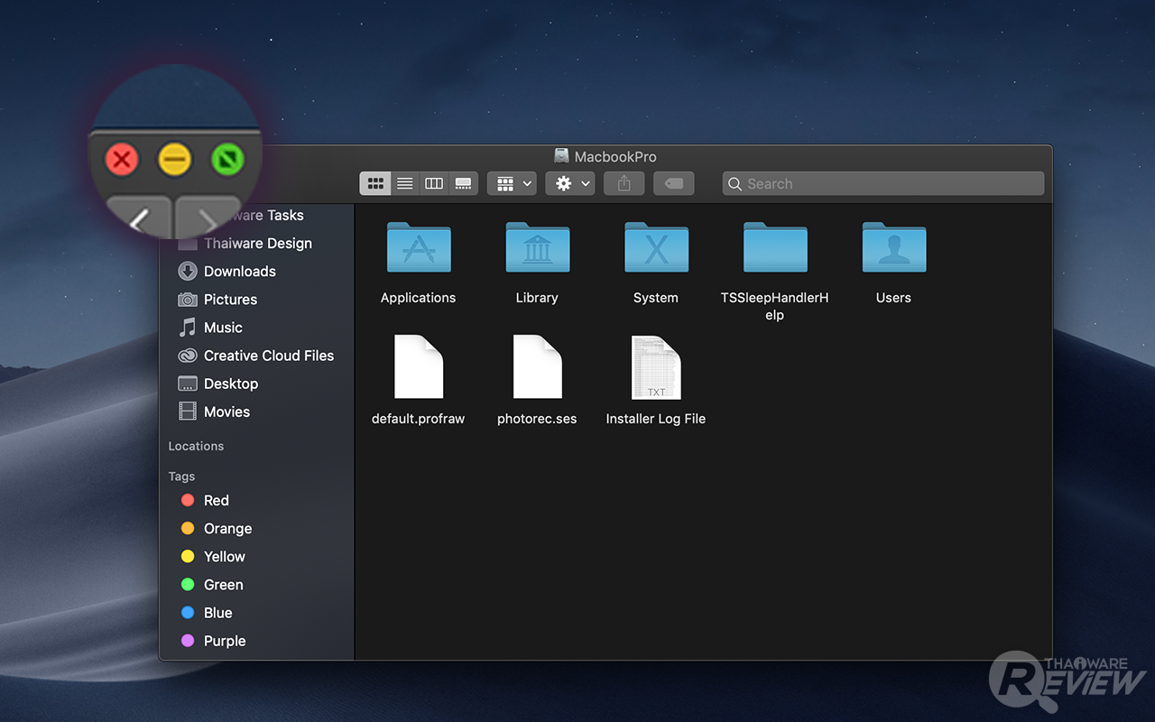1155x722 pixels.
Task: Switch to list view in toolbar
Action: (x=405, y=183)
